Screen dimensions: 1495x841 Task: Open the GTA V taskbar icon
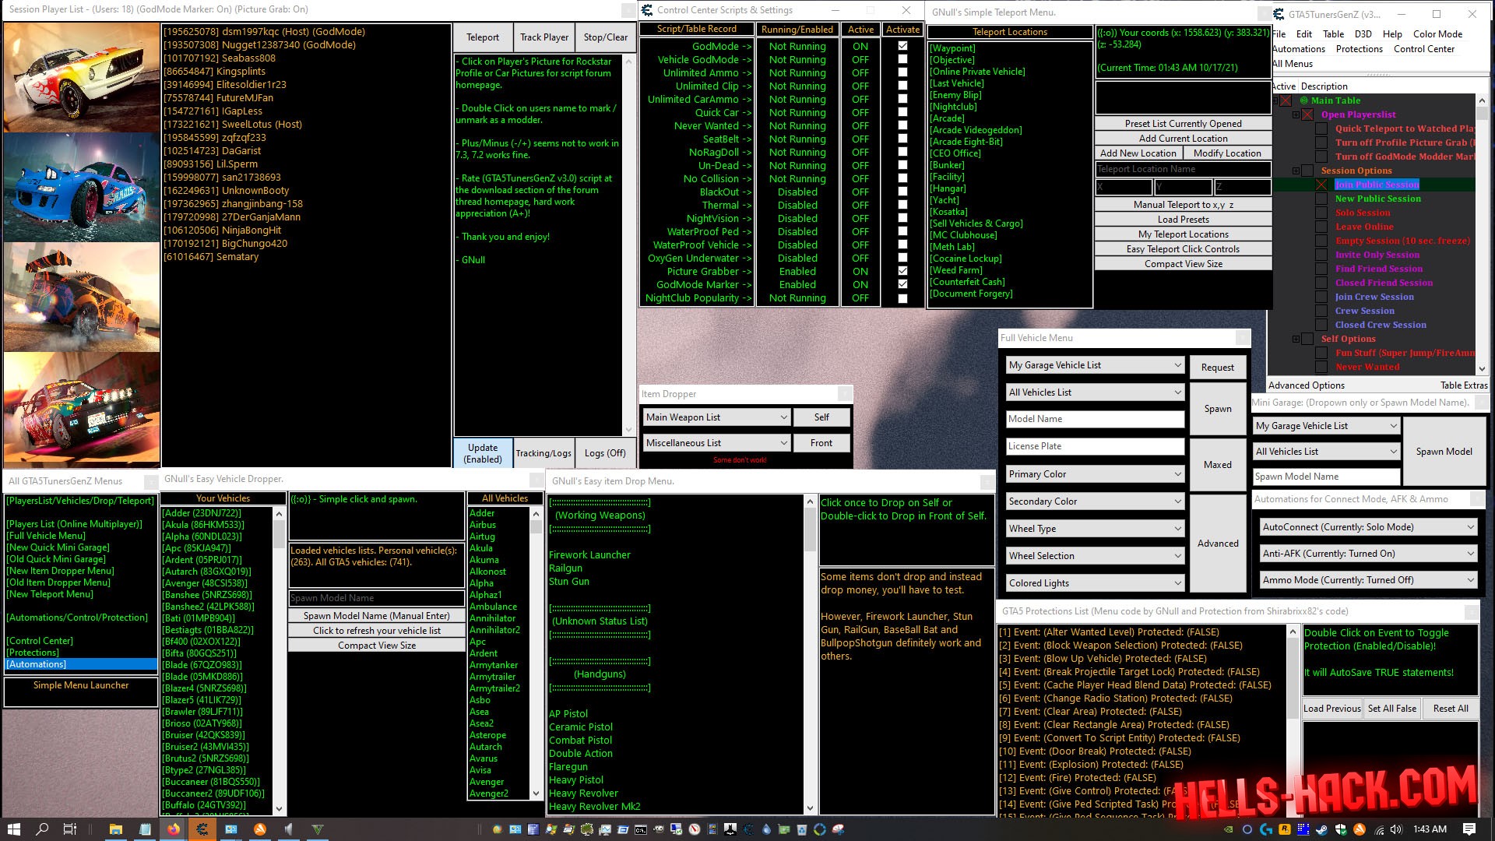[318, 829]
